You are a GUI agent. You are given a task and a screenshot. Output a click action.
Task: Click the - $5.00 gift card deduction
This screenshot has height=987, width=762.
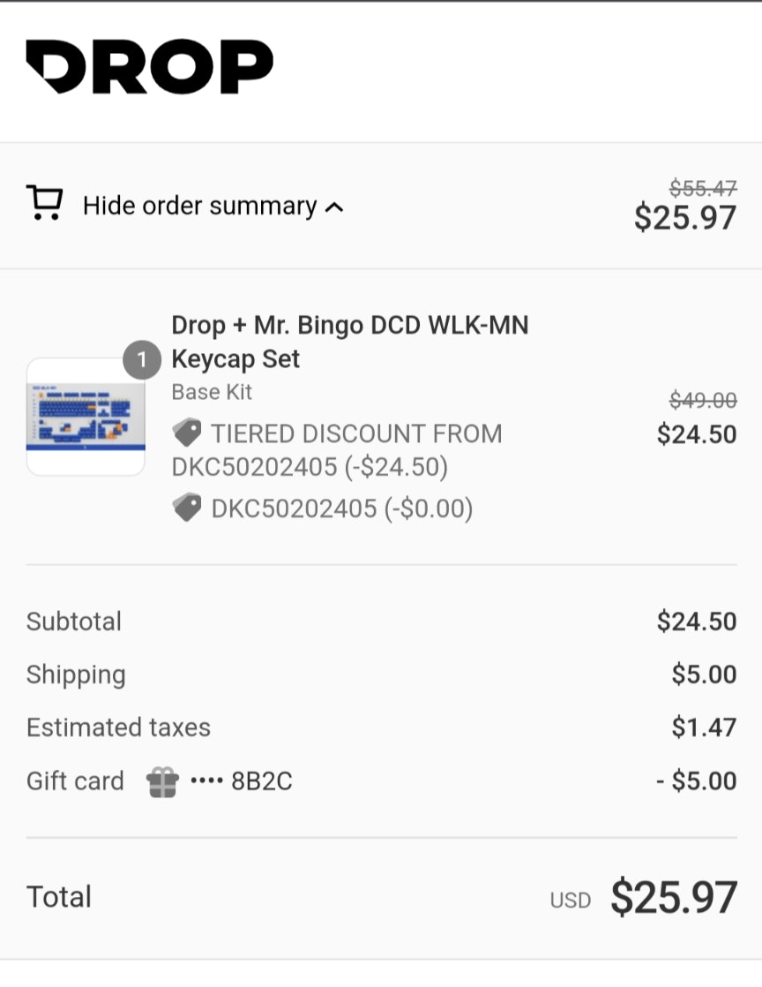697,781
